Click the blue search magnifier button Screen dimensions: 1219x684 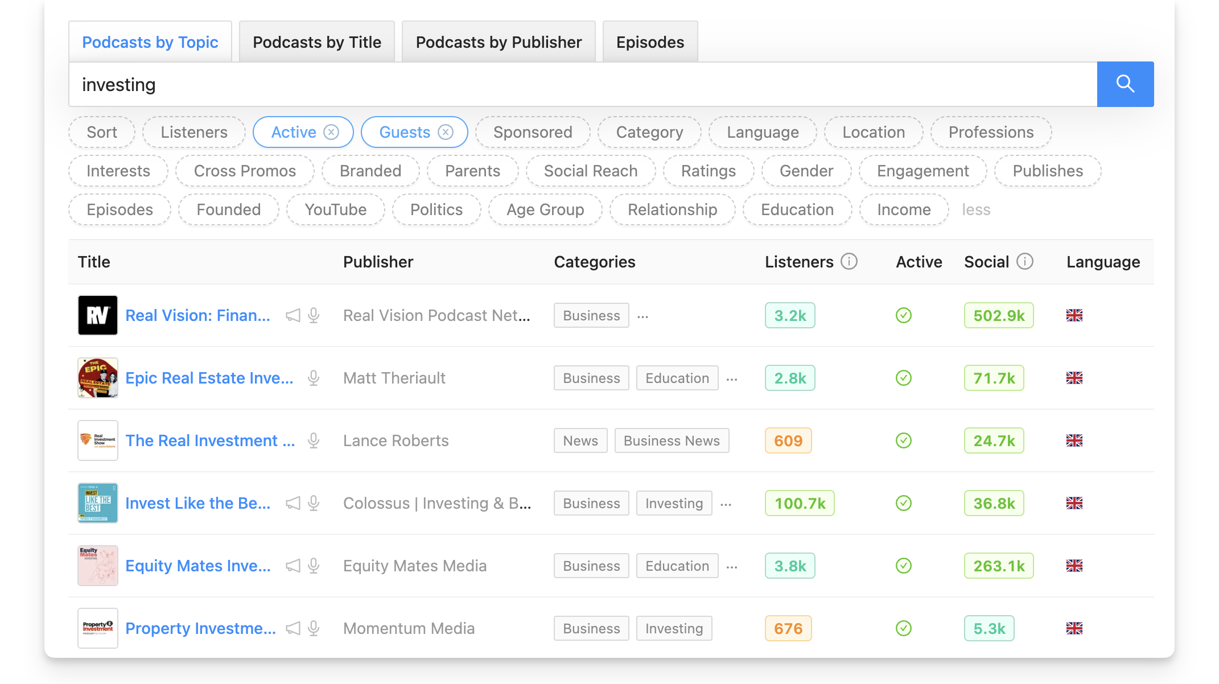(1125, 84)
